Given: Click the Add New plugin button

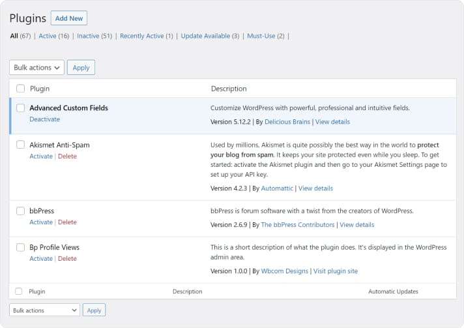Looking at the screenshot, I should pyautogui.click(x=68, y=18).
